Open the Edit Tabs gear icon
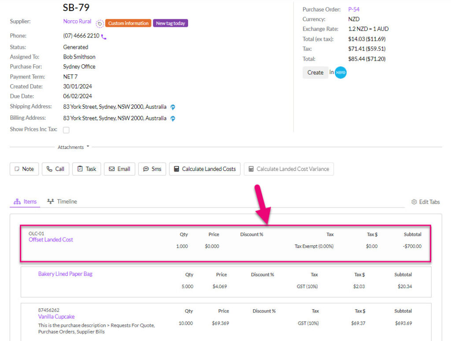 click(414, 201)
